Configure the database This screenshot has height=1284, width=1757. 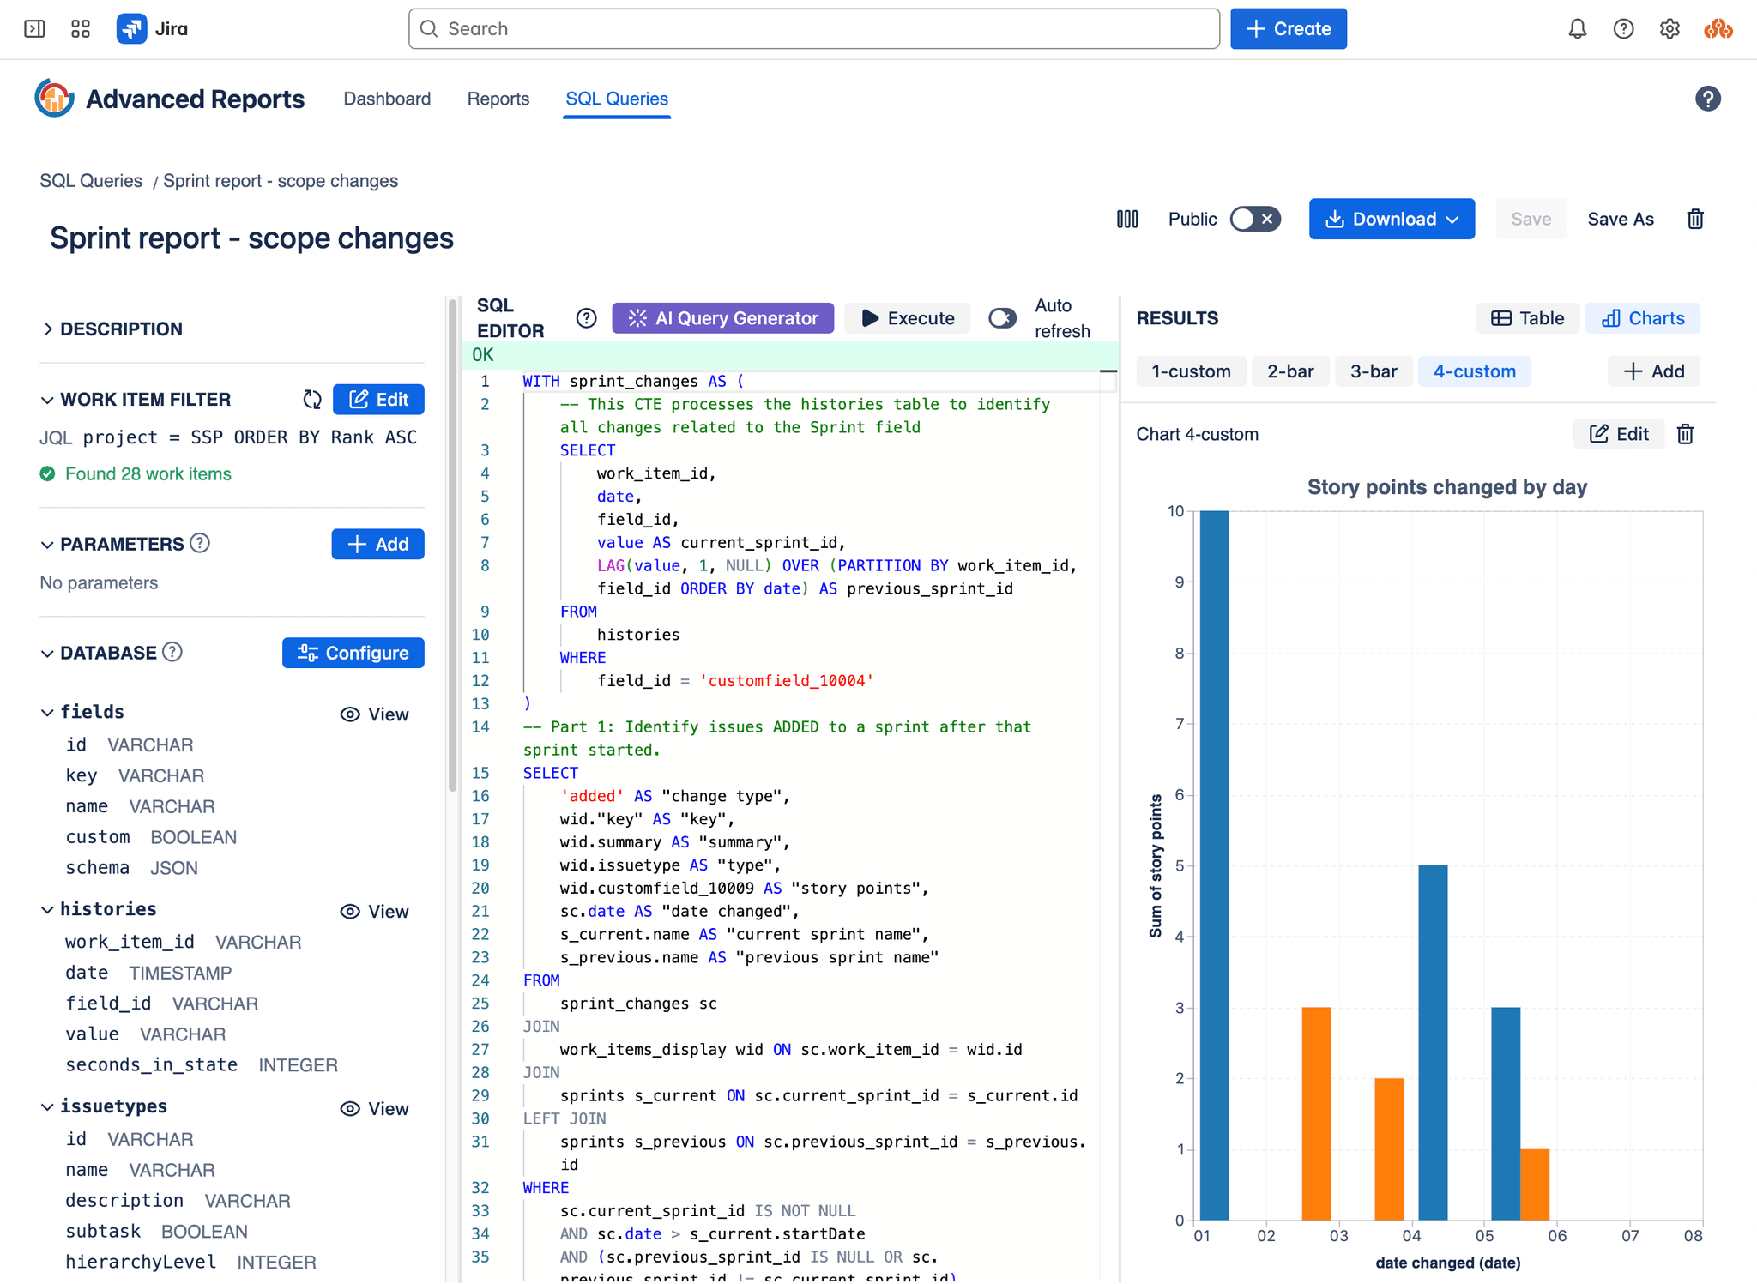pyautogui.click(x=353, y=653)
